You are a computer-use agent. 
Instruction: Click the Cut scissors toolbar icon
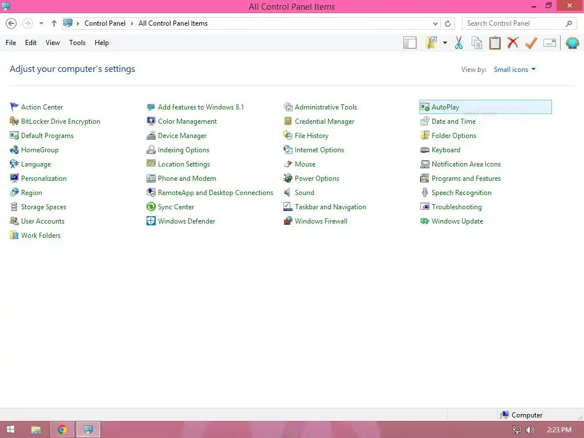[x=459, y=43]
